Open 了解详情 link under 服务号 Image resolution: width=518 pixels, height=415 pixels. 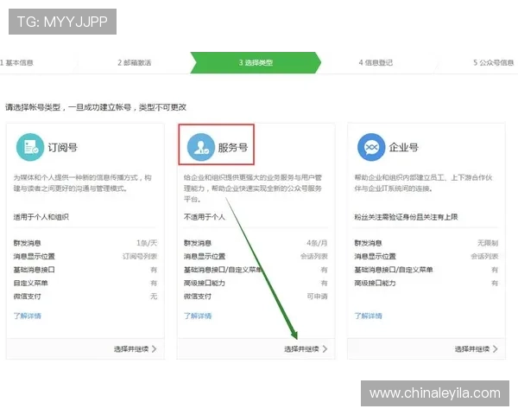pyautogui.click(x=198, y=316)
